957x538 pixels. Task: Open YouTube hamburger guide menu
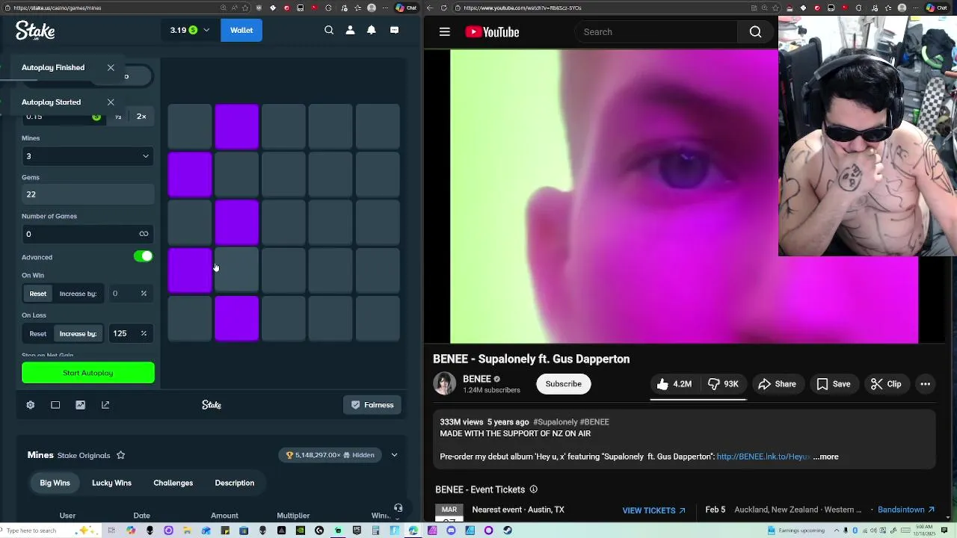(x=444, y=31)
